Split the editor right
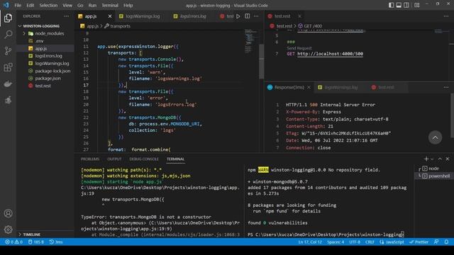454x255 pixels. click(x=248, y=16)
